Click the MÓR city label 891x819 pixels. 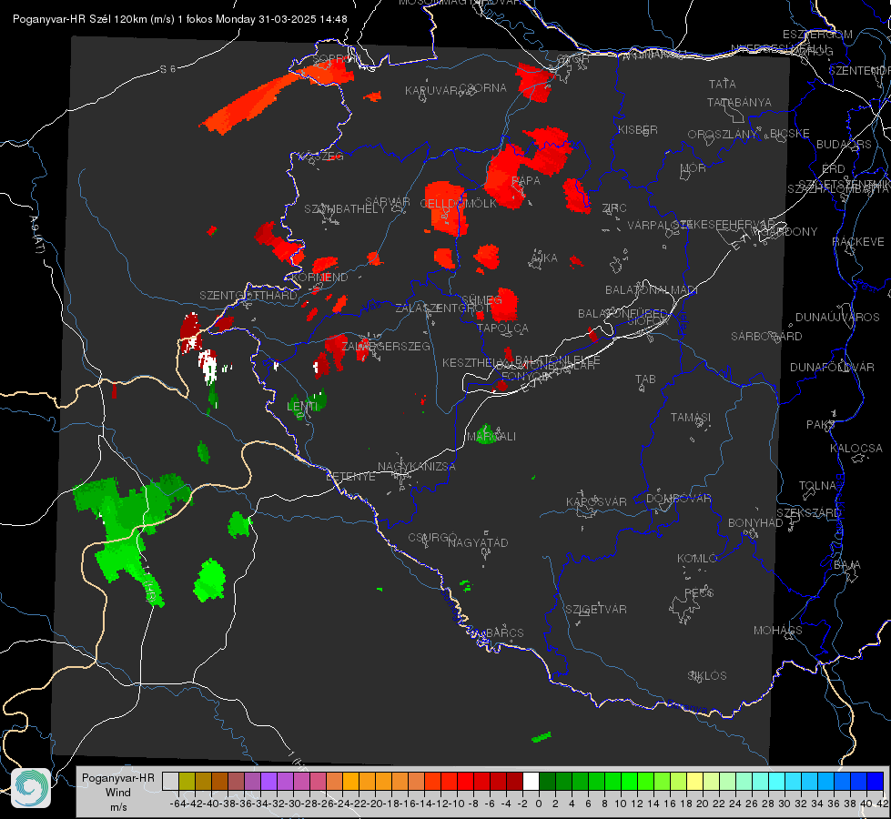pos(694,168)
